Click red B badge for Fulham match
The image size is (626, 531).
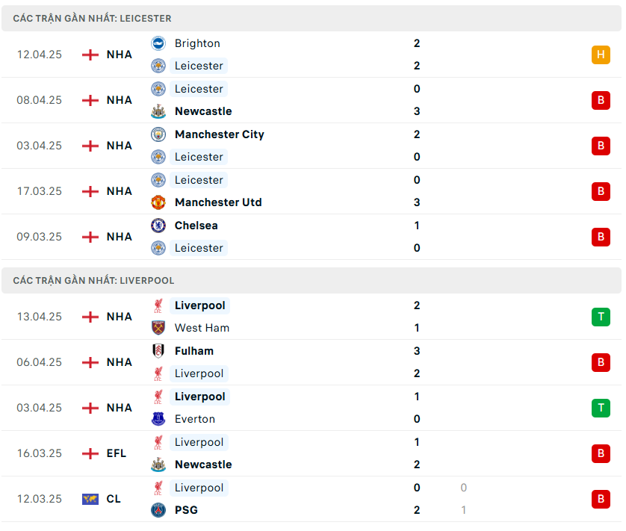601,362
